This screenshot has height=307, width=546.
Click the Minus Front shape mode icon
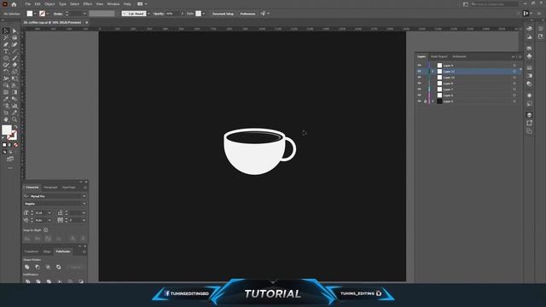point(38,267)
